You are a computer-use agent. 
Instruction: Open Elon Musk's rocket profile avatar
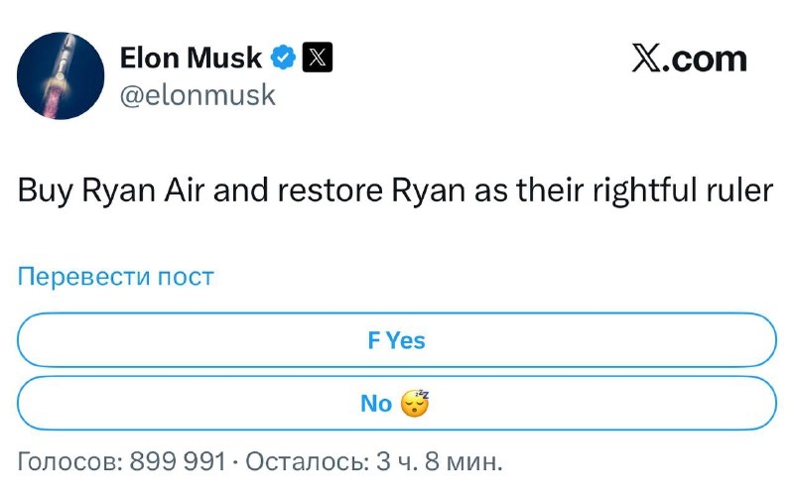click(62, 76)
